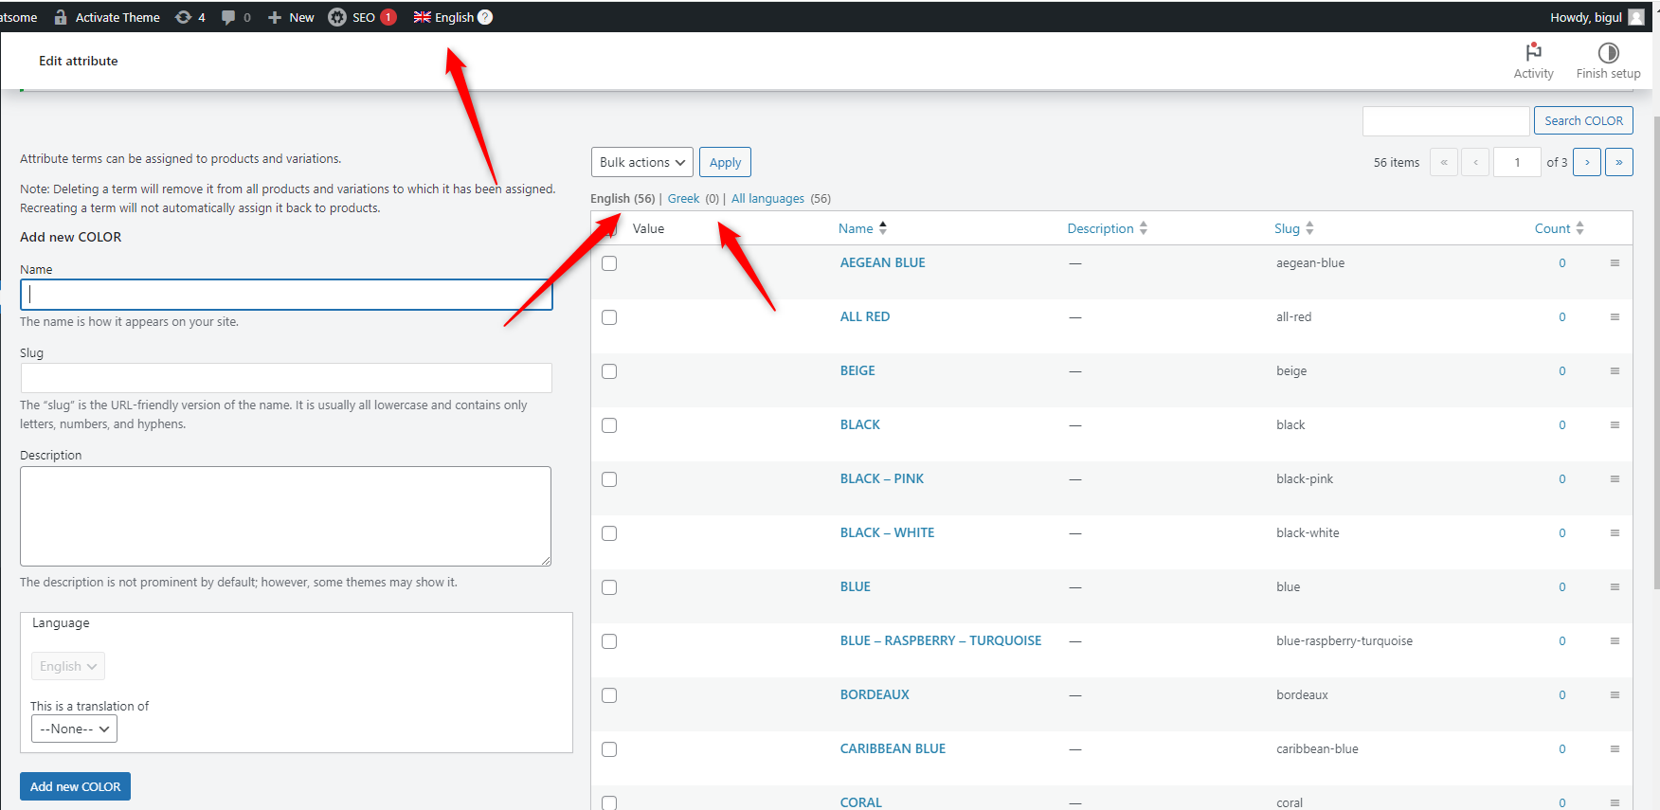The width and height of the screenshot is (1660, 810).
Task: Click the drag handle for ALL RED row
Action: pyautogui.click(x=1615, y=317)
